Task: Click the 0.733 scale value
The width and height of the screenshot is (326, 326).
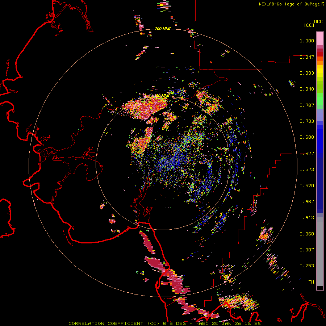Action: (307, 121)
